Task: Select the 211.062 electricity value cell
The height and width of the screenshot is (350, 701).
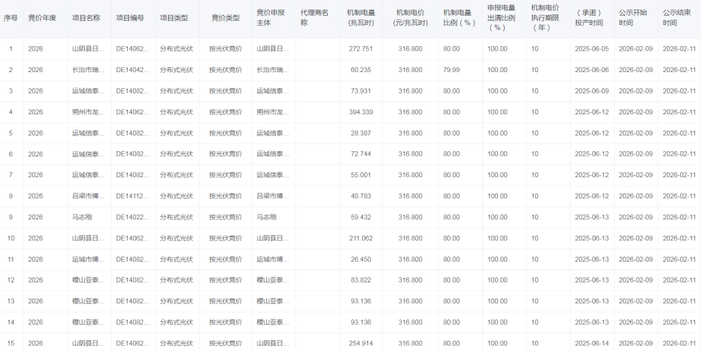Action: coord(361,238)
